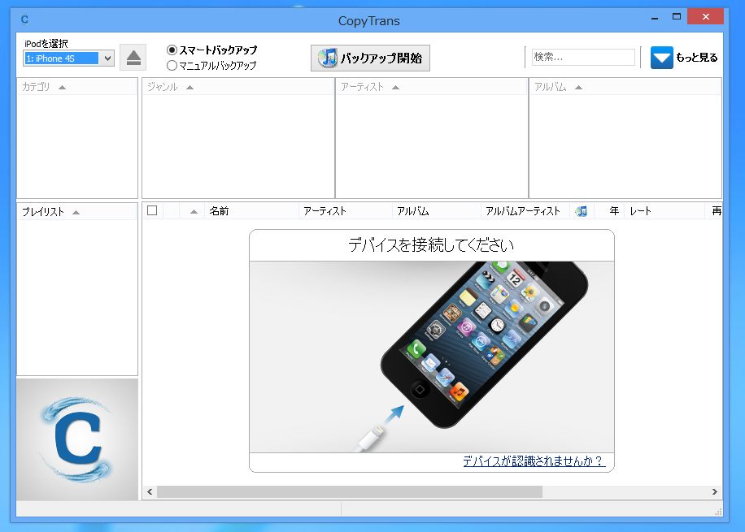Screen dimensions: 745x532
Task: Click the アルバム column in track list
Action: (437, 211)
